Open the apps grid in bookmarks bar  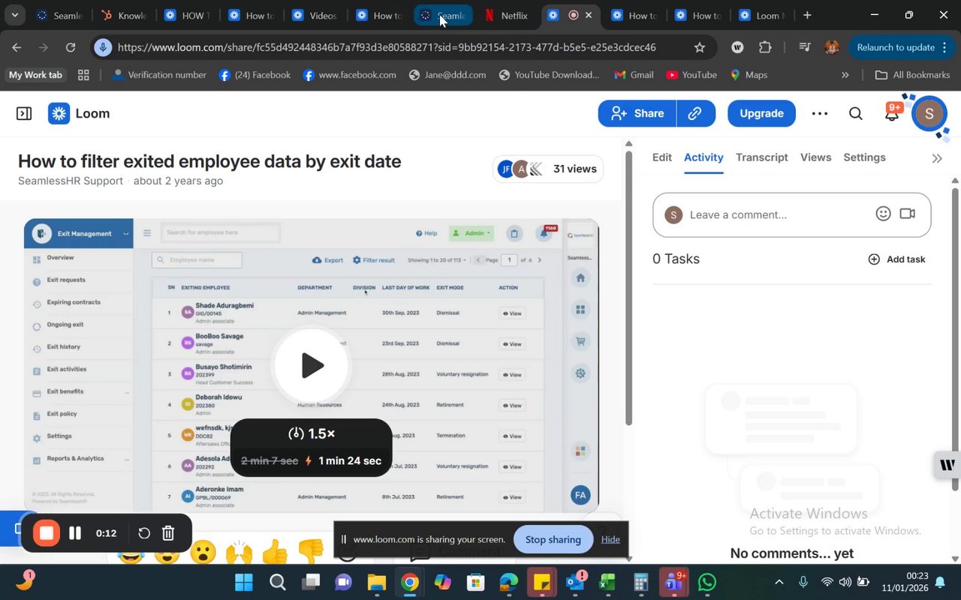pos(83,75)
